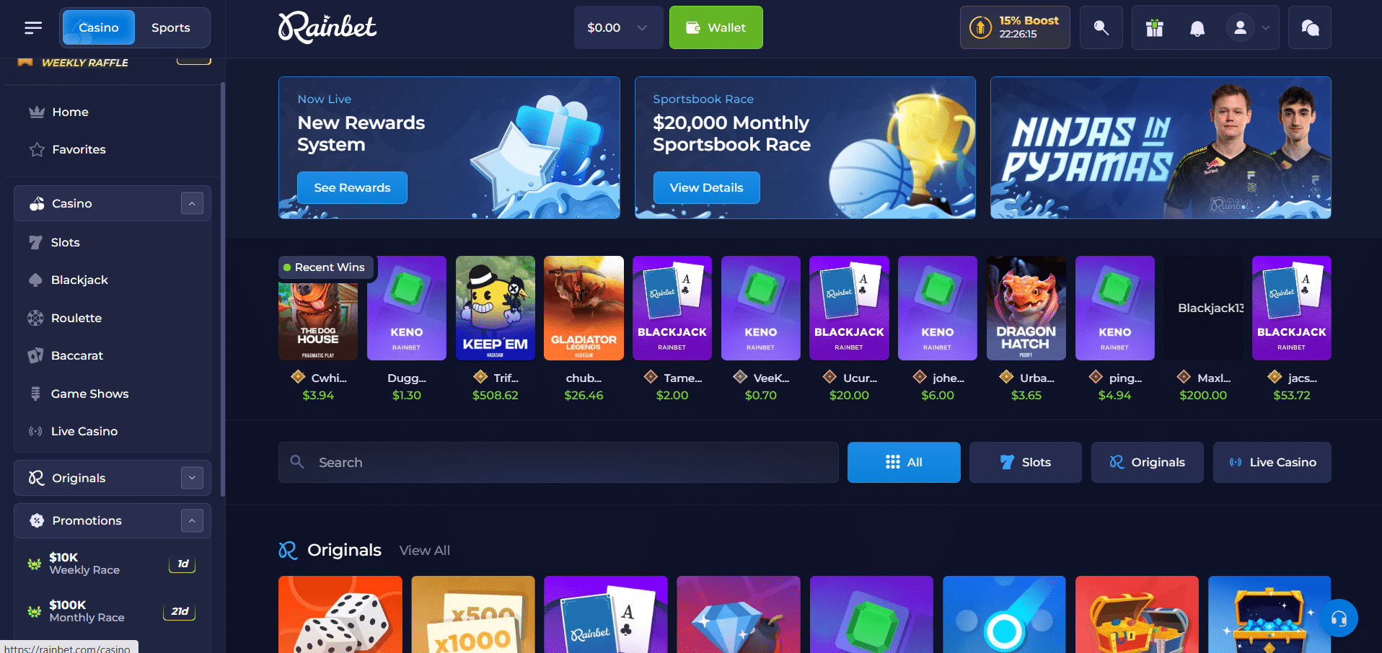Screen dimensions: 1382x653
Task: Click the search magnifier icon in header
Action: pos(1101,27)
